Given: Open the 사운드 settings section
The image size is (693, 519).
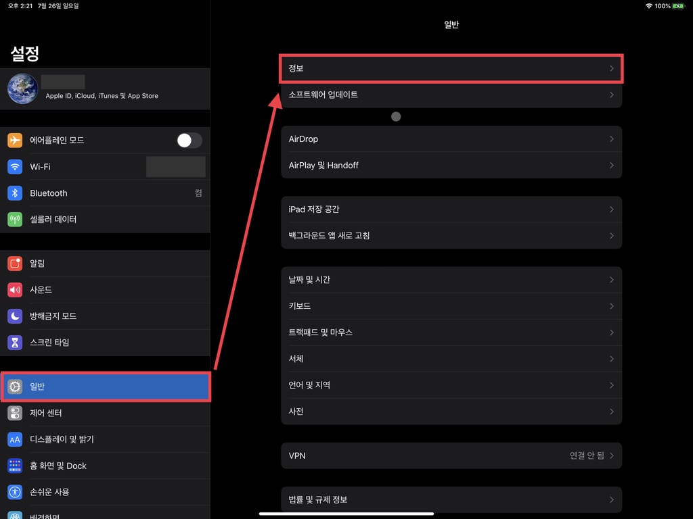Looking at the screenshot, I should 105,290.
